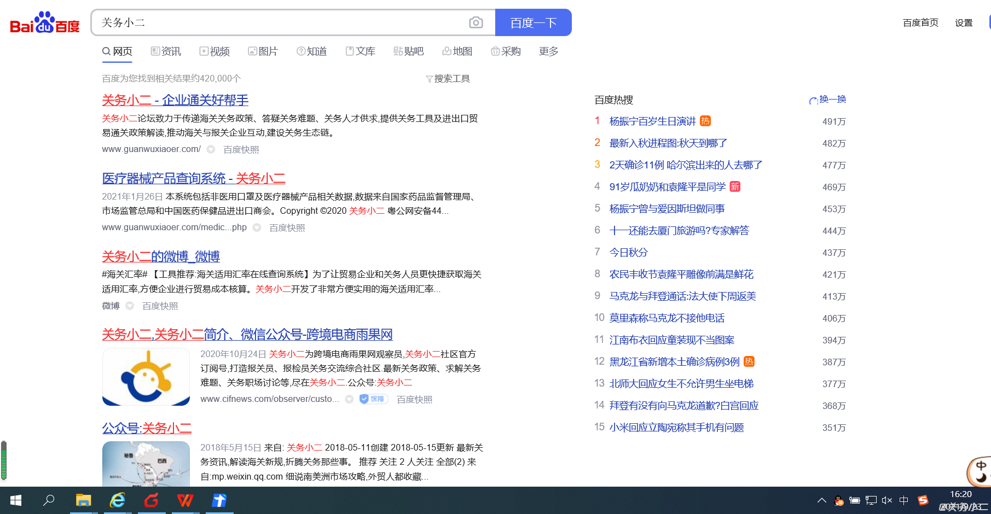Open hot search 小米回应立陶宛称其手机有问题
This screenshot has width=991, height=514.
(x=677, y=428)
